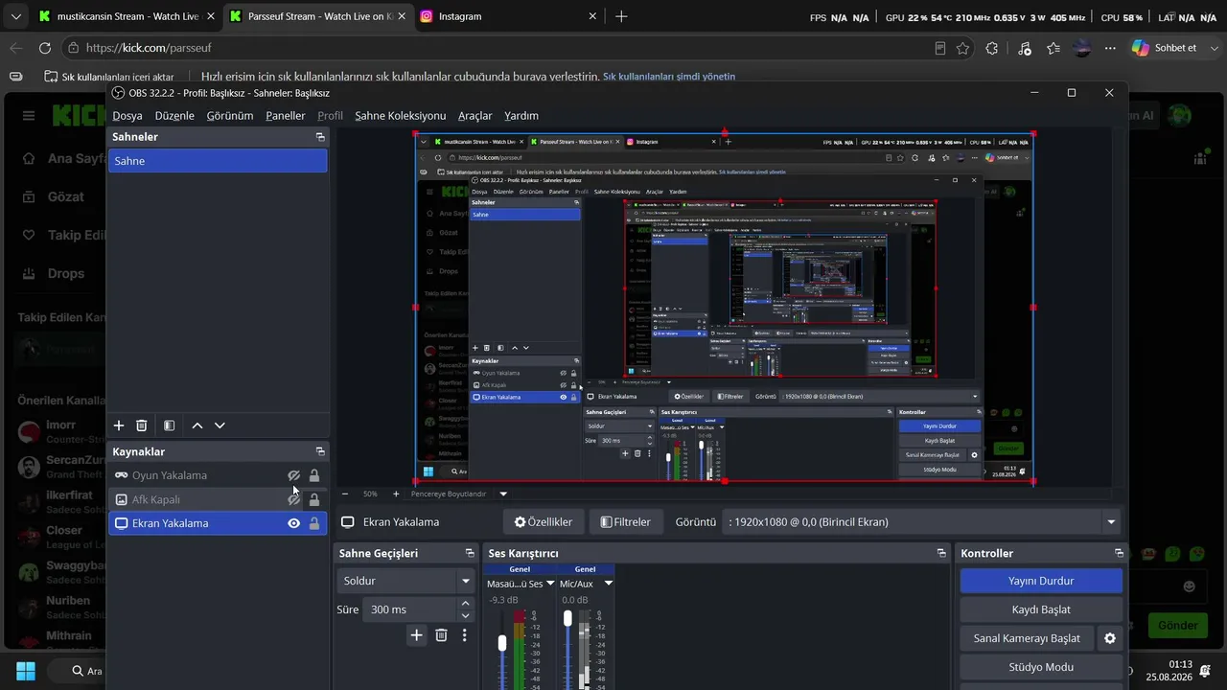Viewport: 1227px width, 690px height.
Task: Move the scene up with the up arrow
Action: 197,425
